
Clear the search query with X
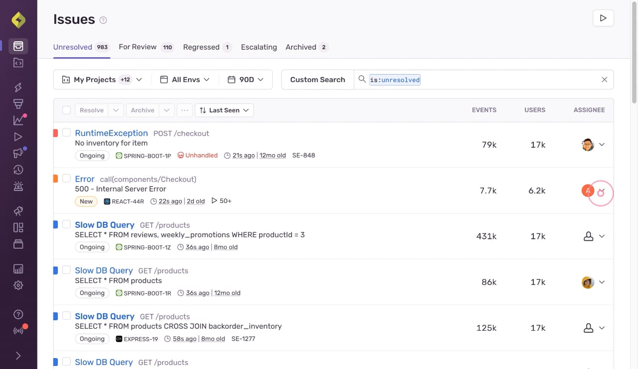click(604, 80)
